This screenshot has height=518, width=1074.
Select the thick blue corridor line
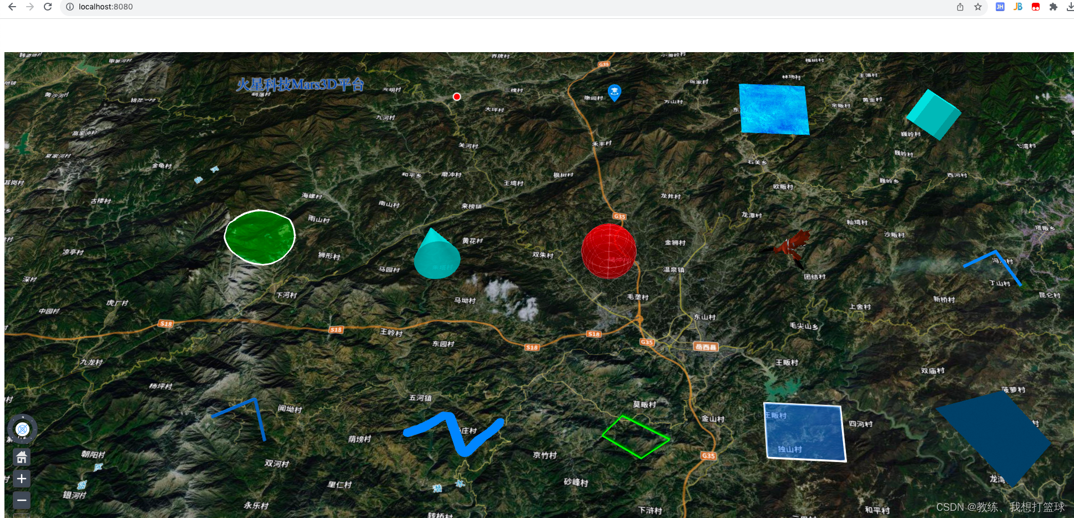coord(454,434)
